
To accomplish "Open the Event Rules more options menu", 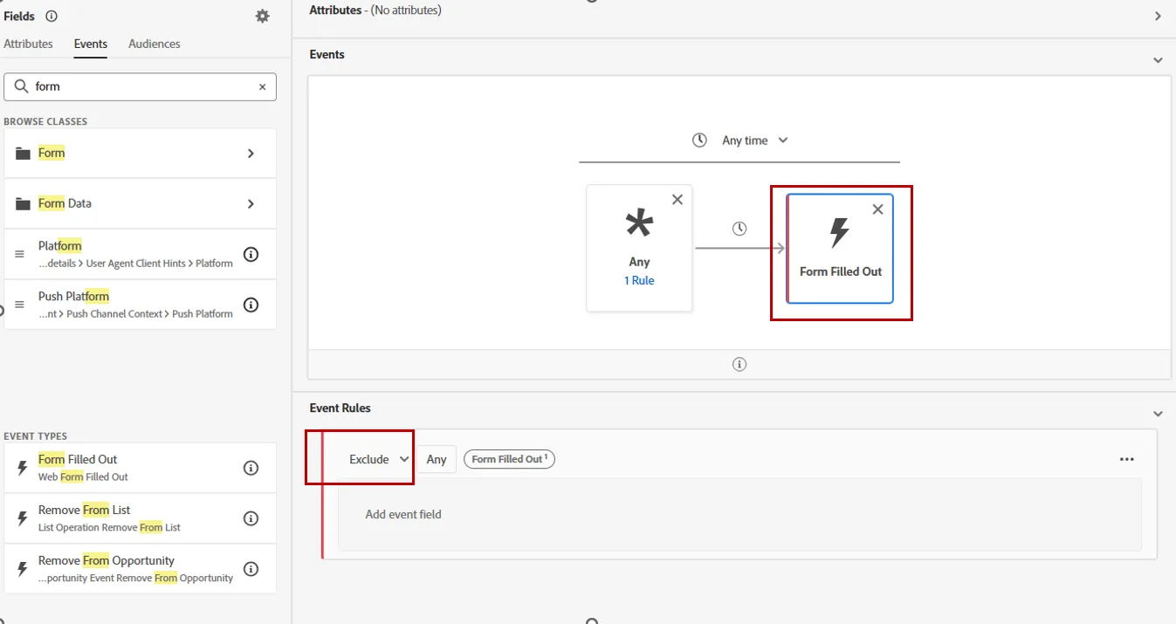I will click(x=1127, y=459).
